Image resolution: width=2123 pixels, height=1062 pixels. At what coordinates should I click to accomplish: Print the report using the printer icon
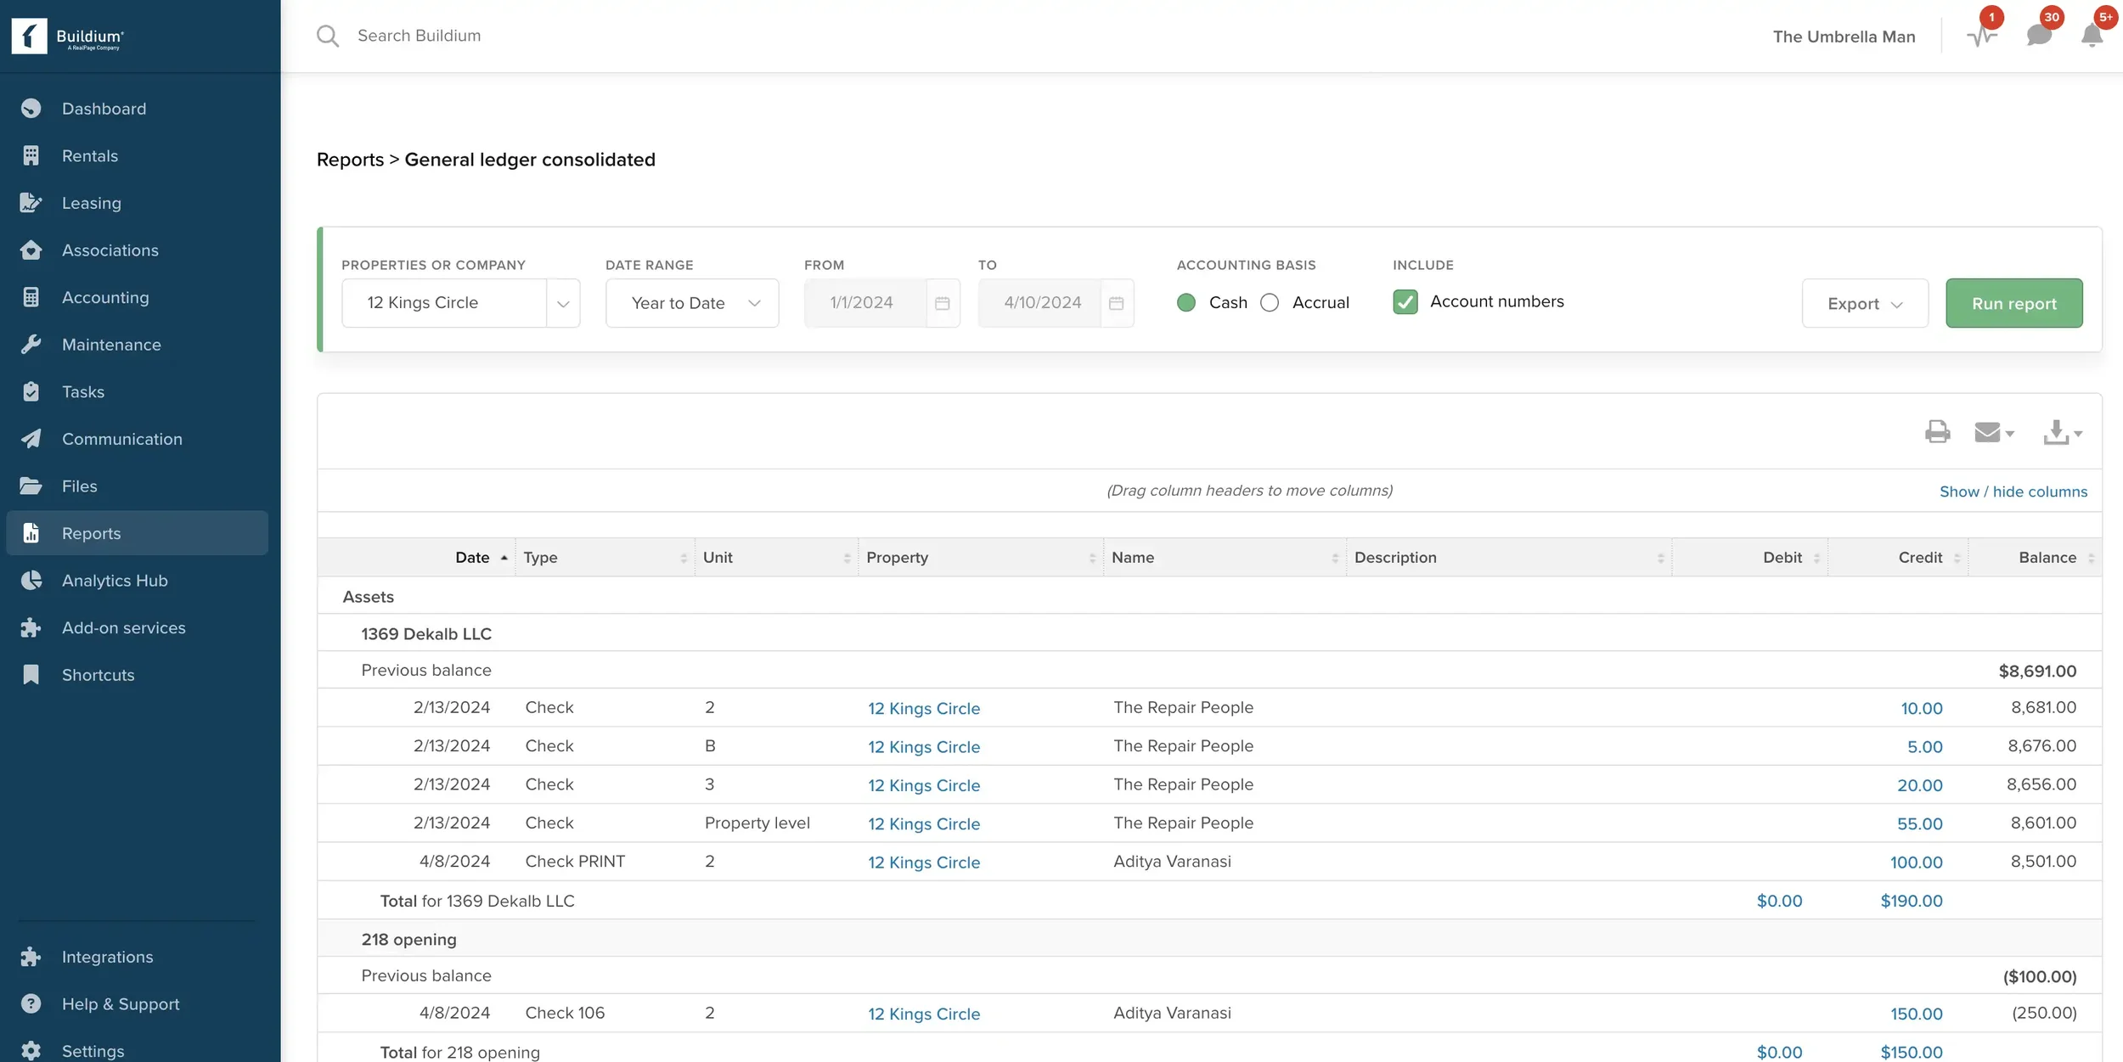pyautogui.click(x=1937, y=431)
